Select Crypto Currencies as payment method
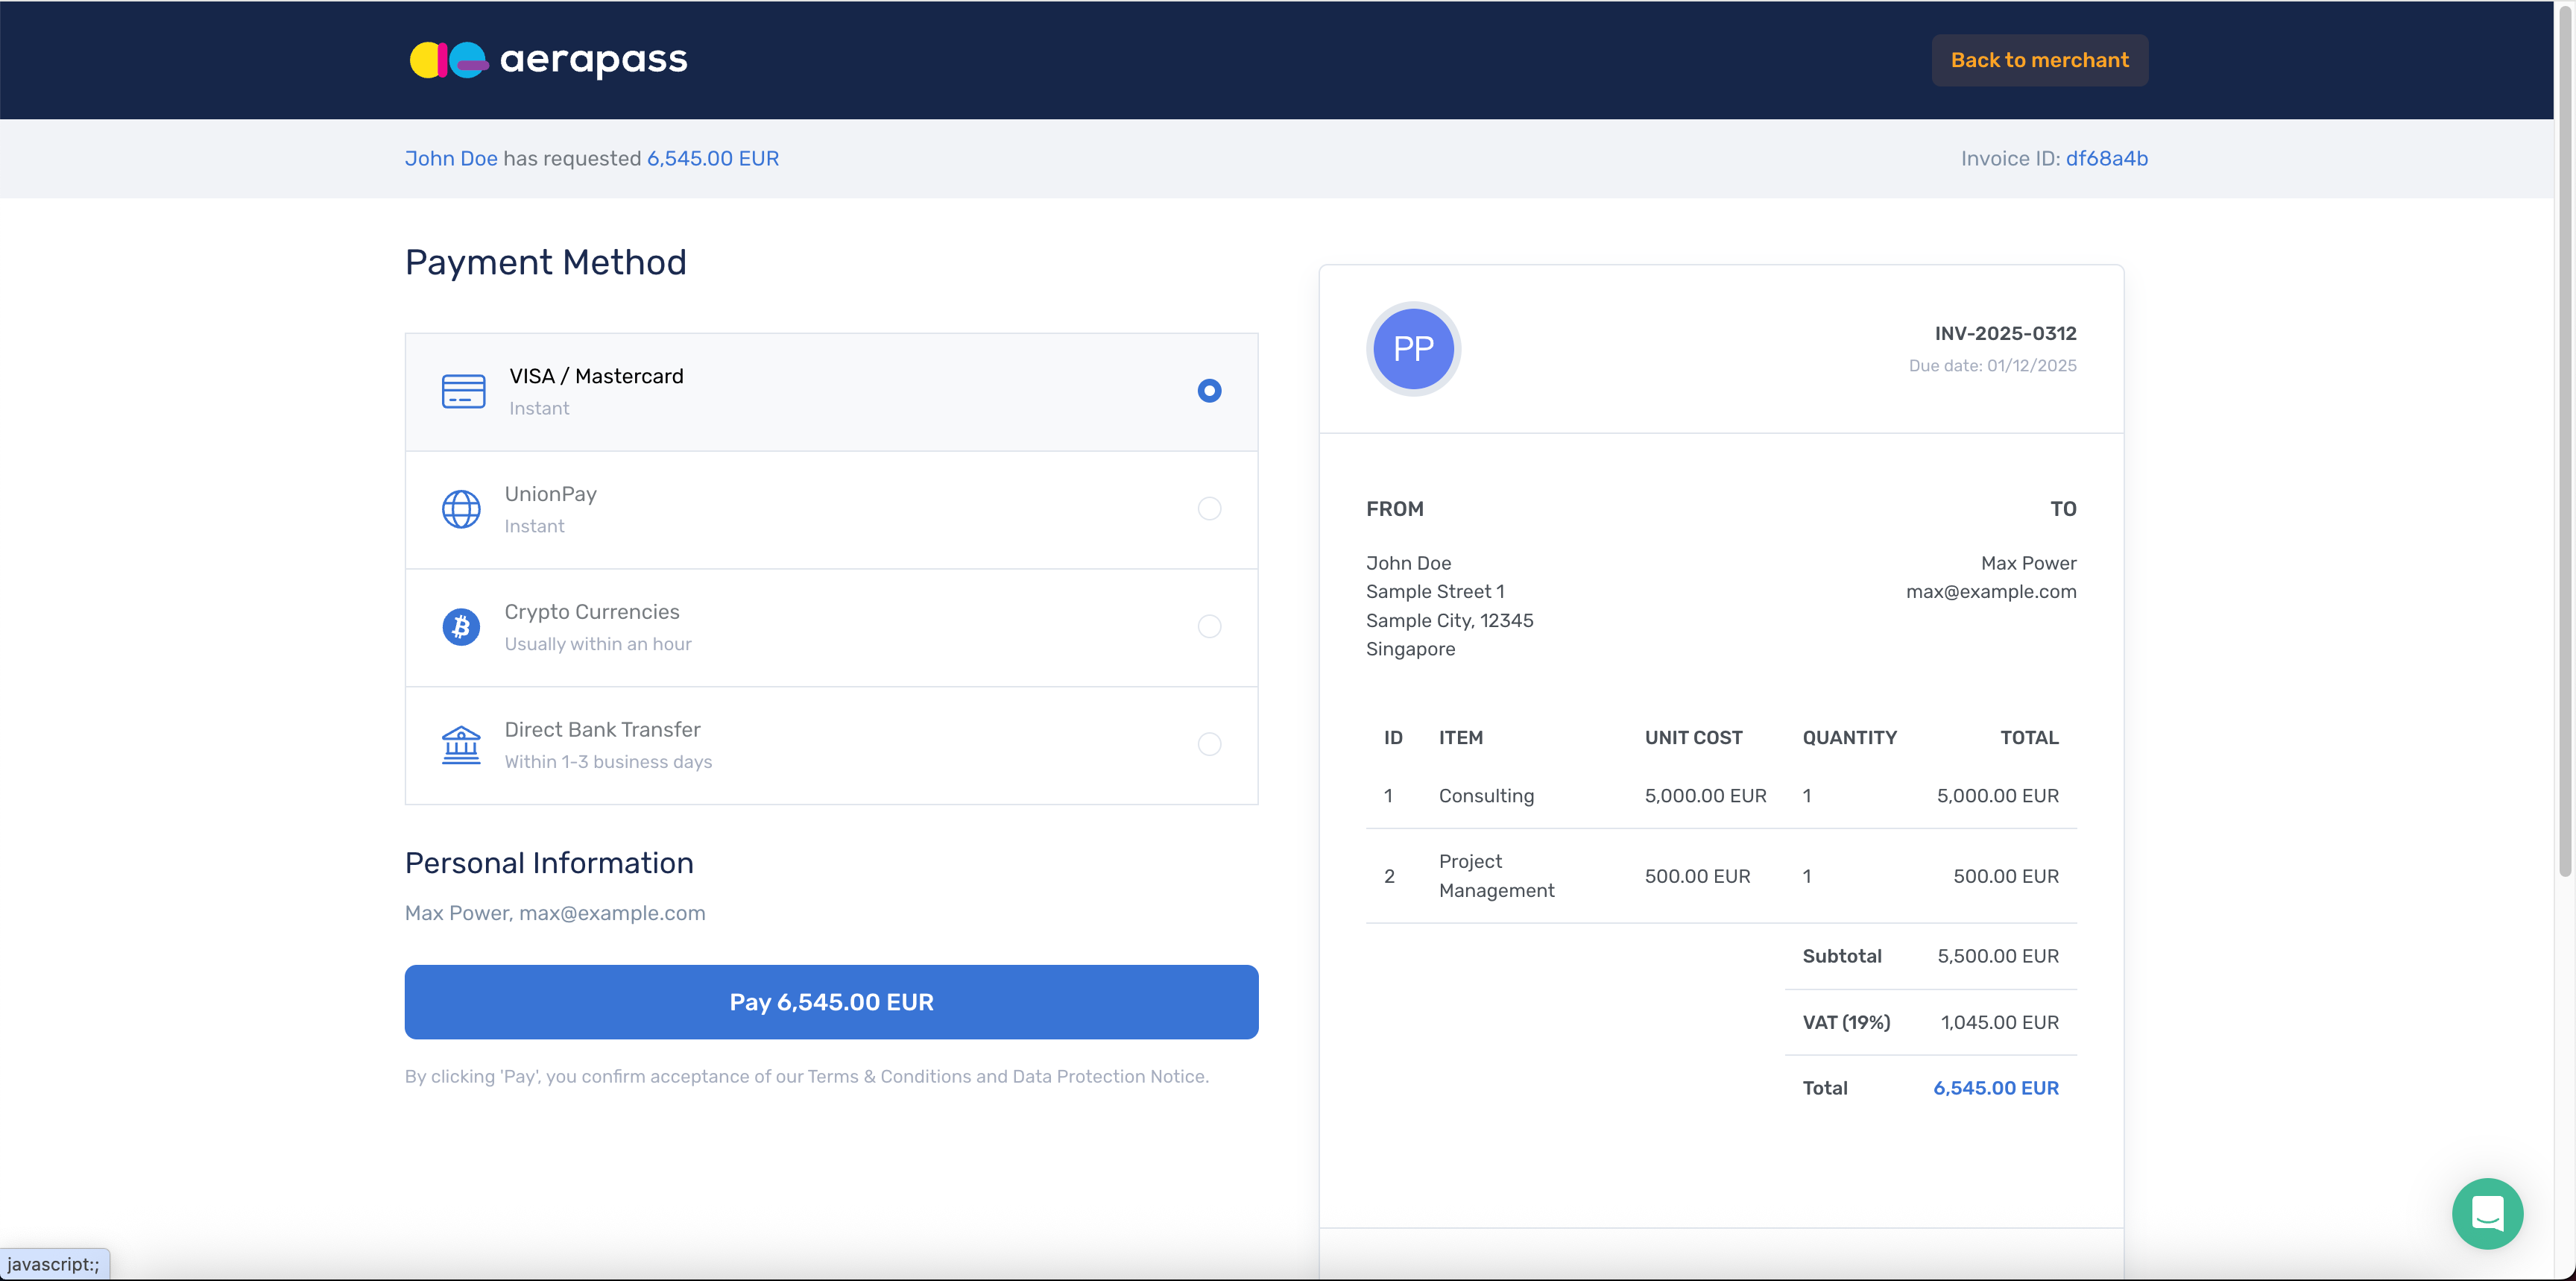The width and height of the screenshot is (2576, 1281). pos(1208,627)
